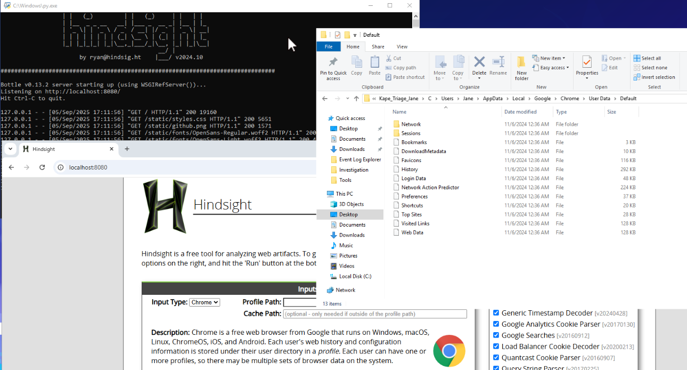
Task: Open the History file in list
Action: click(410, 170)
